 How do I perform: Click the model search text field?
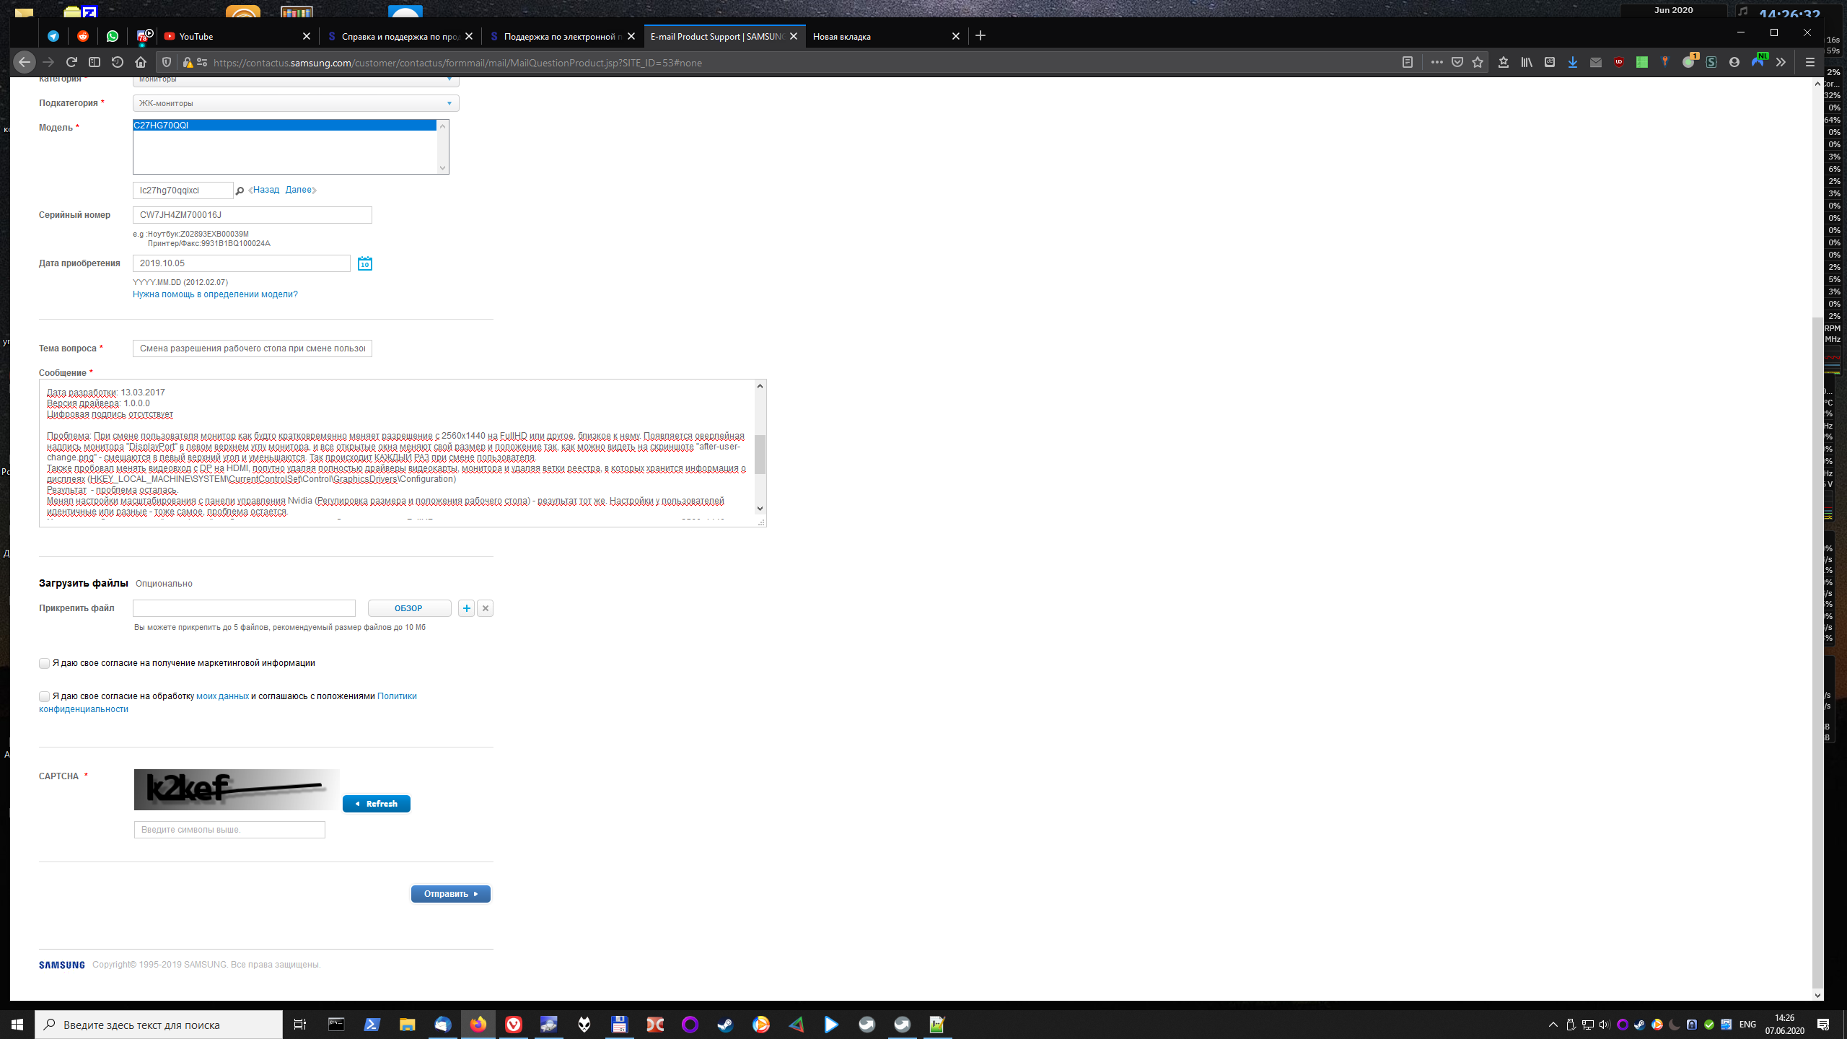[183, 190]
